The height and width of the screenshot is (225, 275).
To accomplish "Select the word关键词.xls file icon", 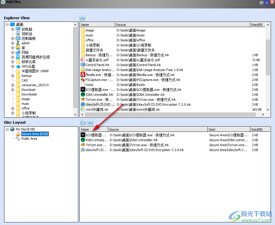I will (x=83, y=109).
